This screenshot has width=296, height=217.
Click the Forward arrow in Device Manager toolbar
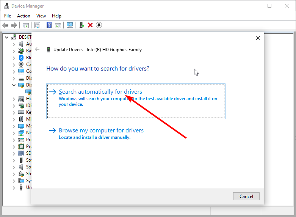point(14,25)
